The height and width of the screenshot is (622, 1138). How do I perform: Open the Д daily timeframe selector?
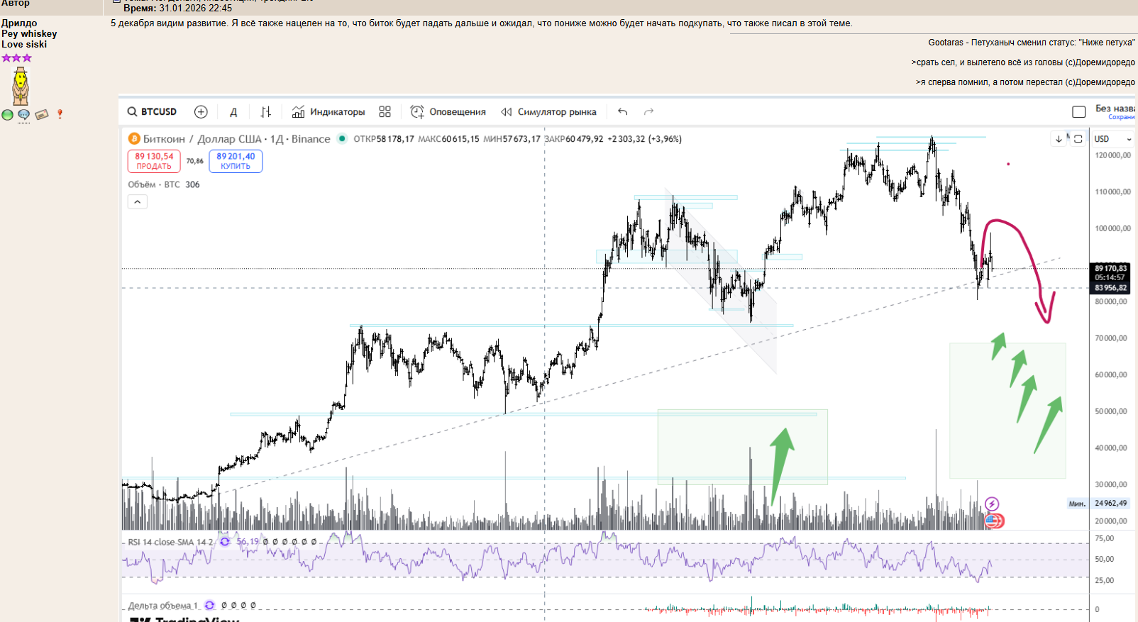[x=233, y=112]
